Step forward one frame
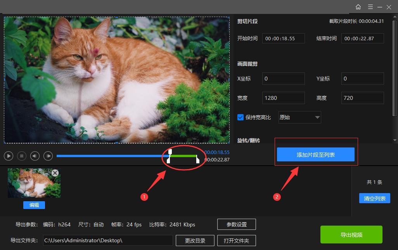 tap(48, 156)
